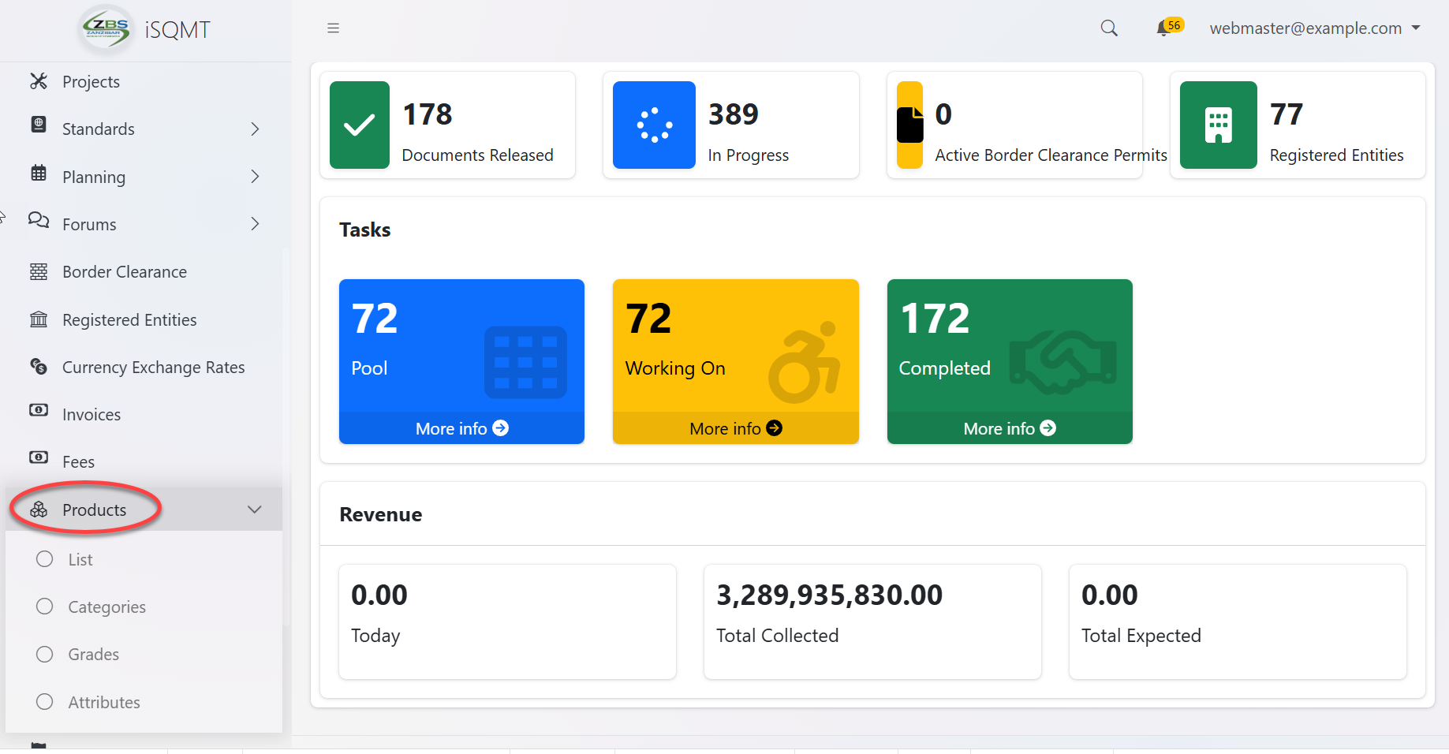Click the yellow Working On task card
The height and width of the screenshot is (754, 1449).
(x=735, y=347)
